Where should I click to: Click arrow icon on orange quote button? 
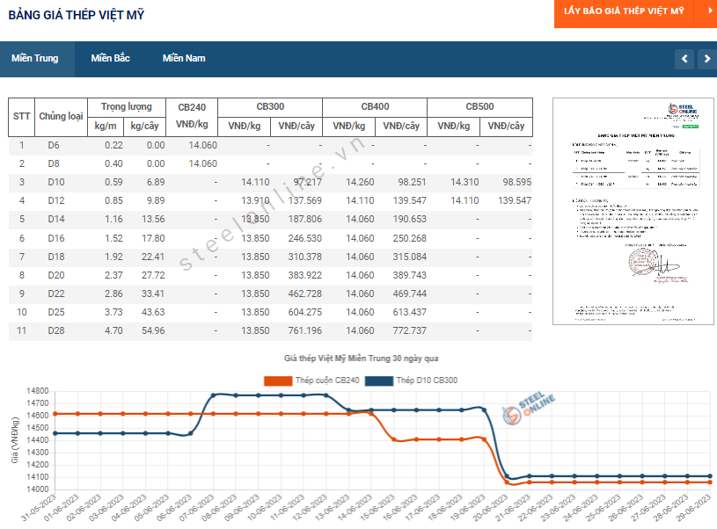coord(708,11)
